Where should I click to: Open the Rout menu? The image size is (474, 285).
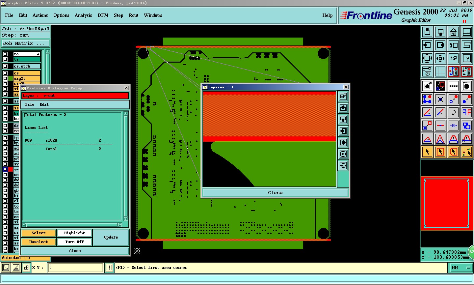(134, 15)
